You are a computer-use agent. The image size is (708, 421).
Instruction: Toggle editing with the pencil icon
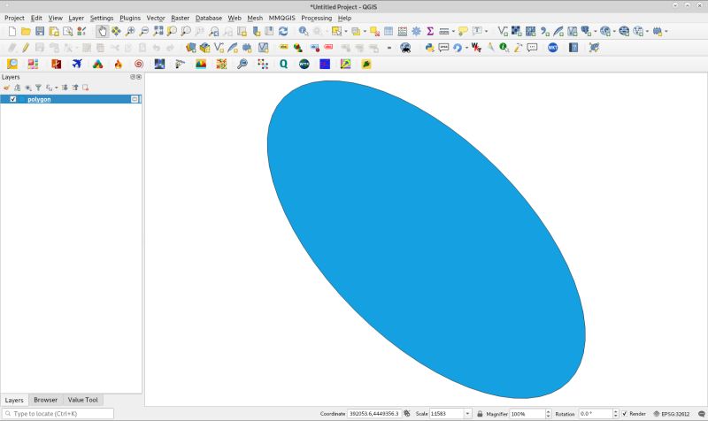click(x=26, y=48)
